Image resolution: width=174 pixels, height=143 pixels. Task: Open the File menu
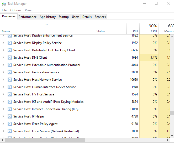[4, 10]
